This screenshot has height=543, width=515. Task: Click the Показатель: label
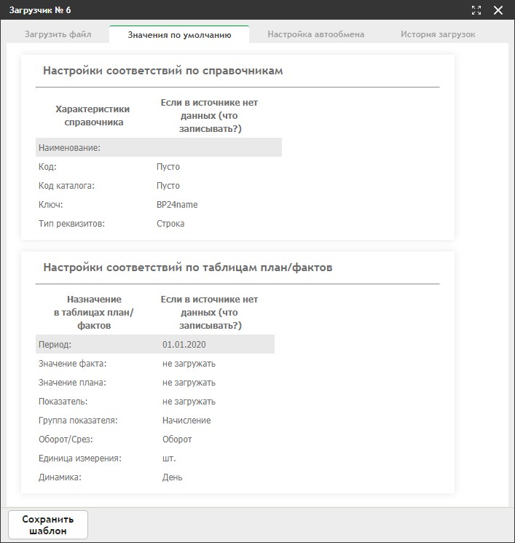coord(63,402)
